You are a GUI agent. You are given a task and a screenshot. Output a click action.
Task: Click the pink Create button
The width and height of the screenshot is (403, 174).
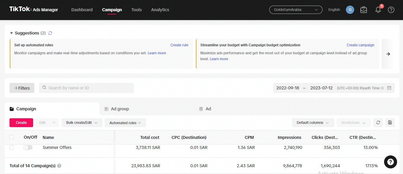click(x=21, y=123)
